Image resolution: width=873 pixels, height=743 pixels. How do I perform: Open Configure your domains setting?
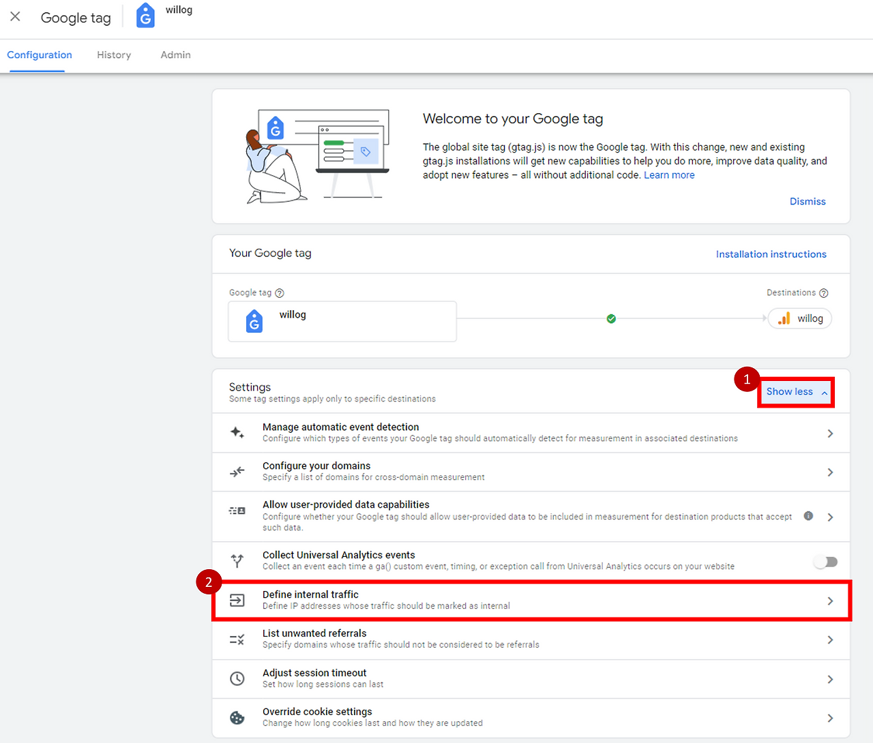point(531,472)
